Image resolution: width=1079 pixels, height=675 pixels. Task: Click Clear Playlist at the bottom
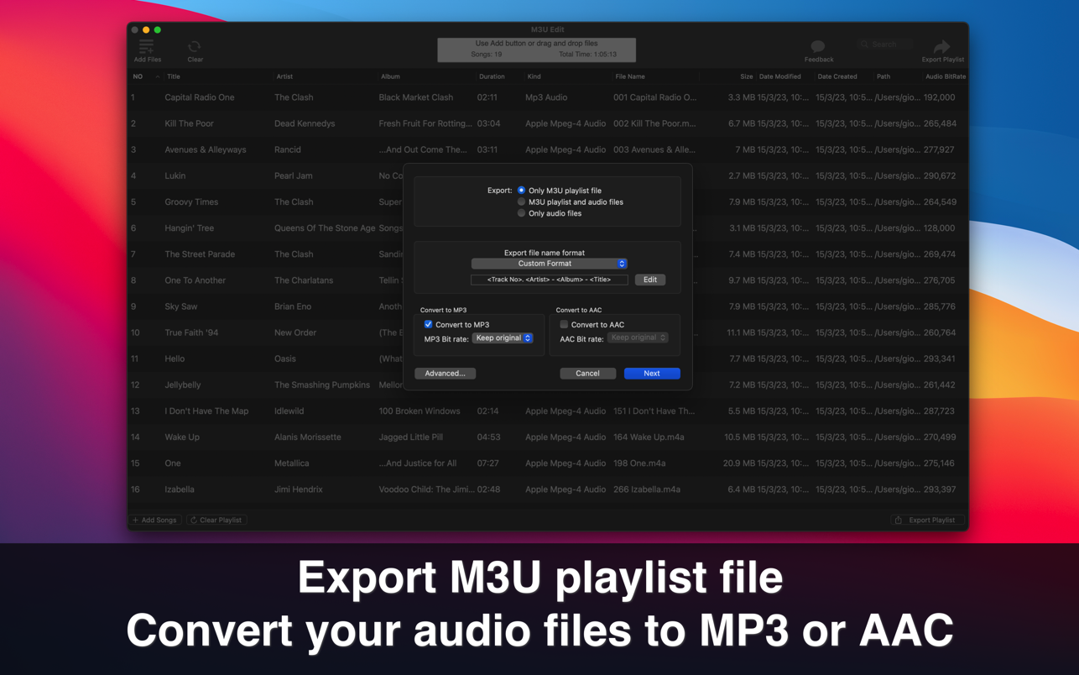(x=216, y=521)
